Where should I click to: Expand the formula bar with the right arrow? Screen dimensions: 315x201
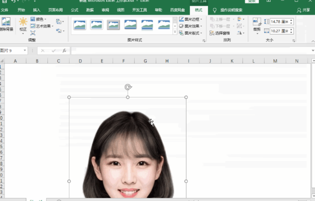[313, 51]
